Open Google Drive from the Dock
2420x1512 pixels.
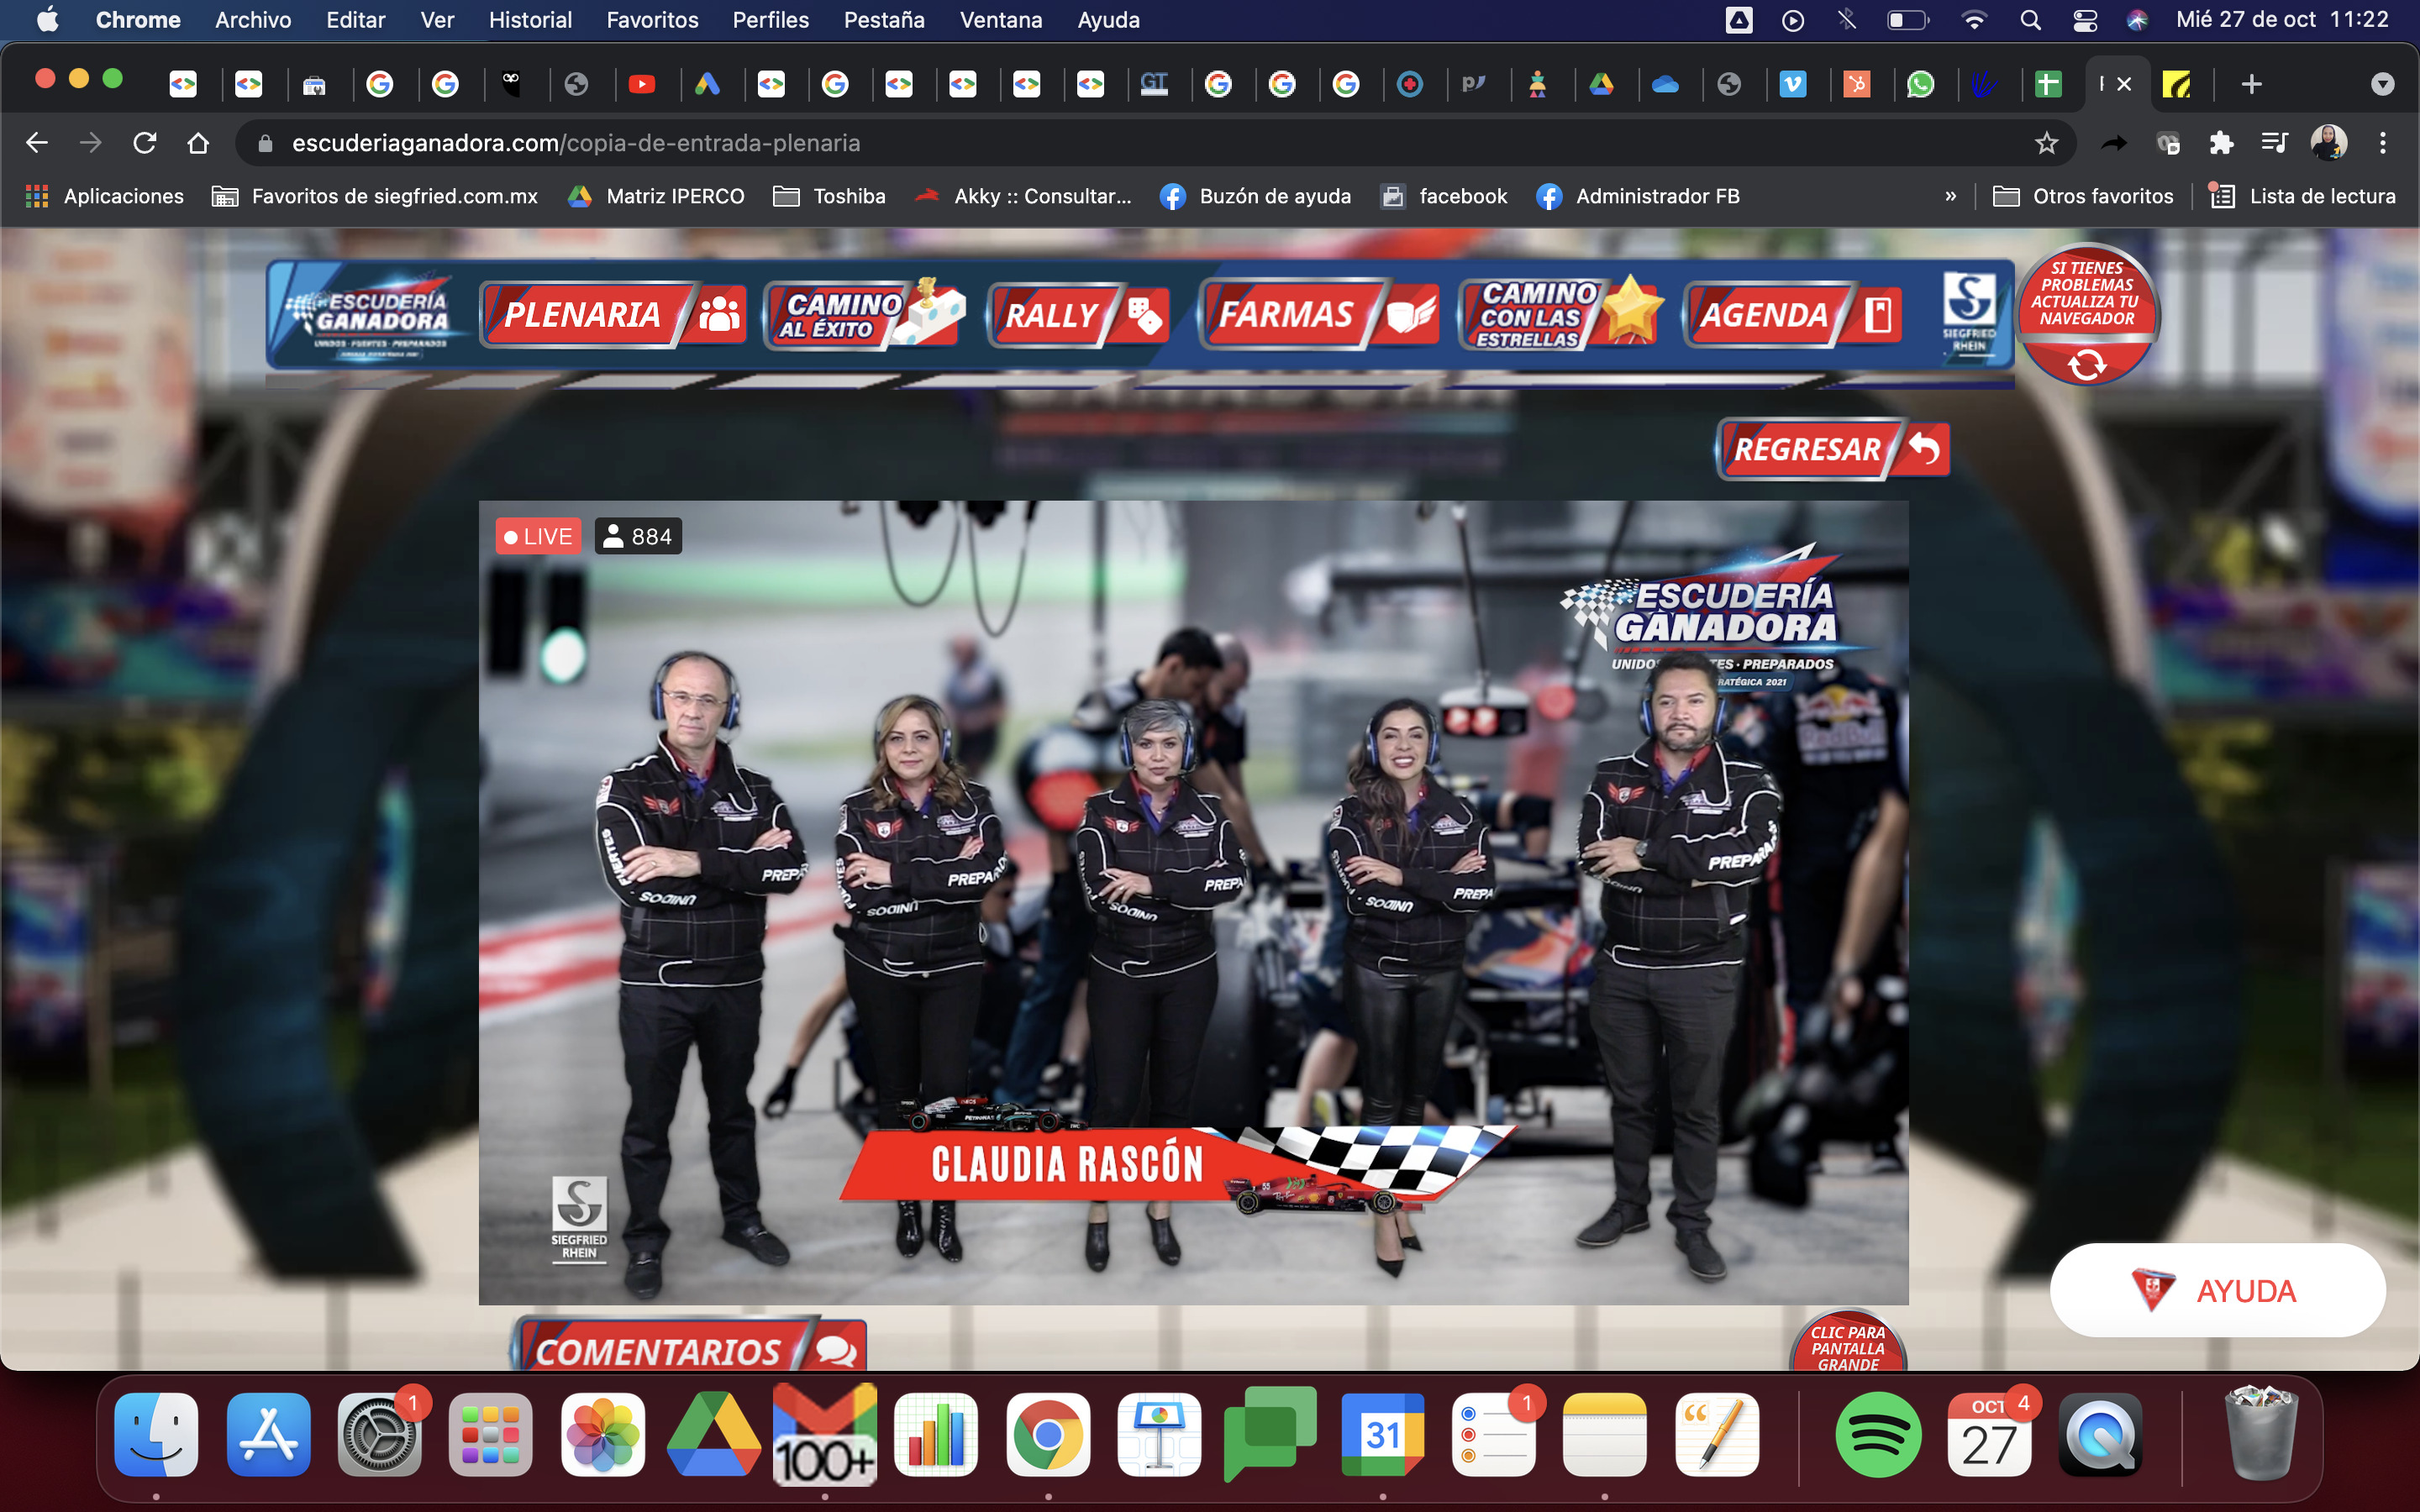pyautogui.click(x=715, y=1434)
